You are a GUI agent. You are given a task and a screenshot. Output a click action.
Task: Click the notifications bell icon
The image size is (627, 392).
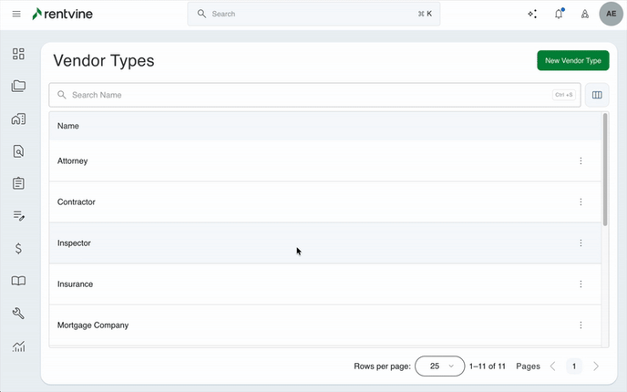tap(559, 14)
